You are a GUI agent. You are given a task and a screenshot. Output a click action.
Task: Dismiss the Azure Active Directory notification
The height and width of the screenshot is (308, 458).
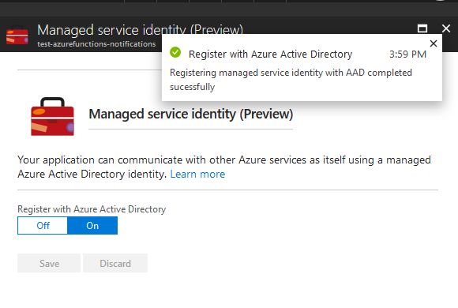[434, 43]
